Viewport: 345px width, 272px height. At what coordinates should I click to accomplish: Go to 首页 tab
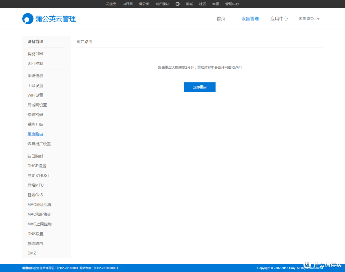pos(221,19)
